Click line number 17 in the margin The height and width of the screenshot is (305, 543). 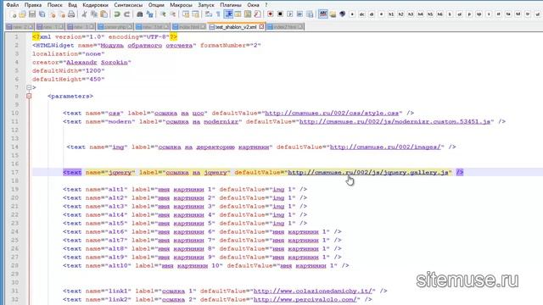[x=14, y=172]
